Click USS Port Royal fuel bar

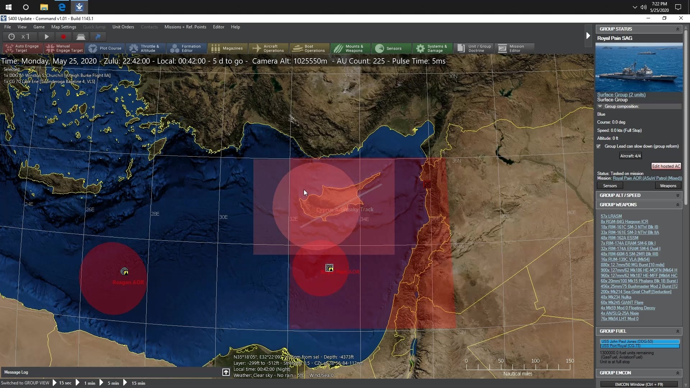640,346
